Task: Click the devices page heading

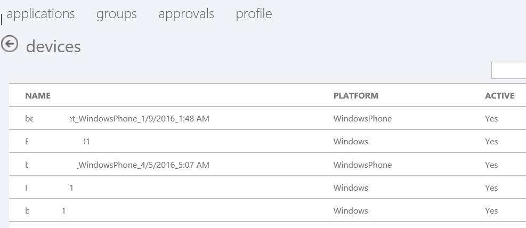Action: (53, 47)
